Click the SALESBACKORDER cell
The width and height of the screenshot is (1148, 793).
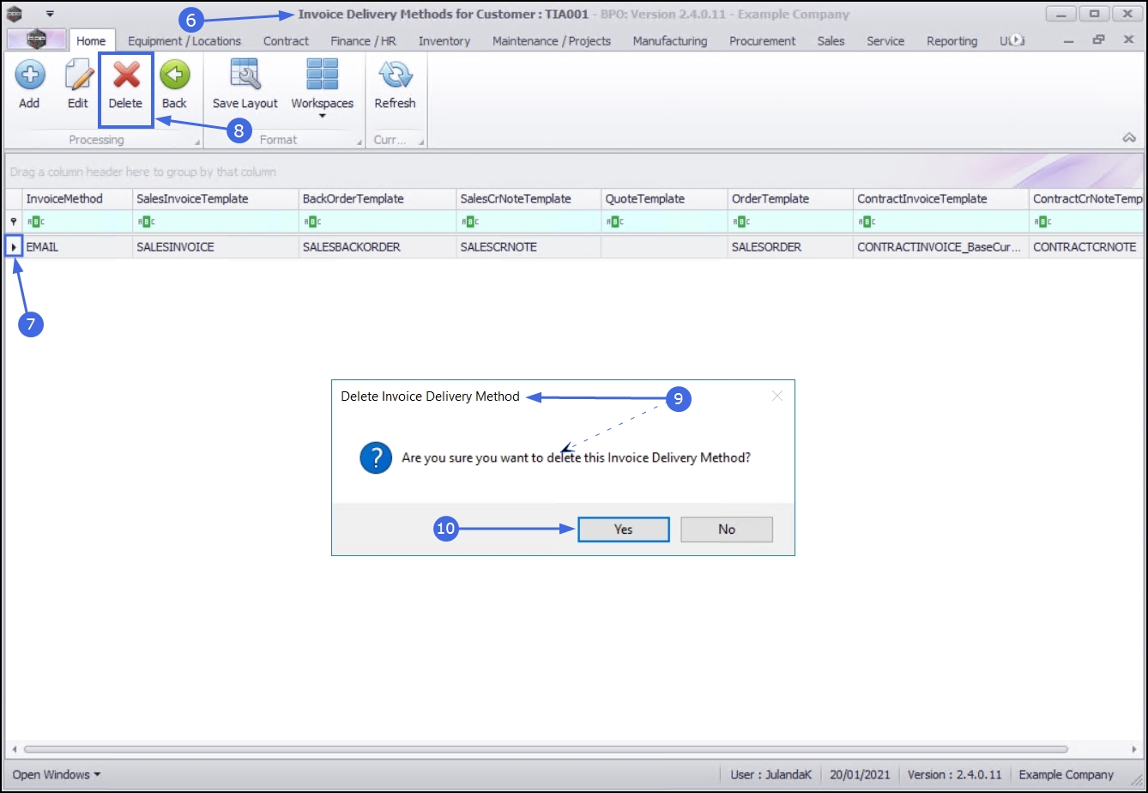tap(378, 247)
